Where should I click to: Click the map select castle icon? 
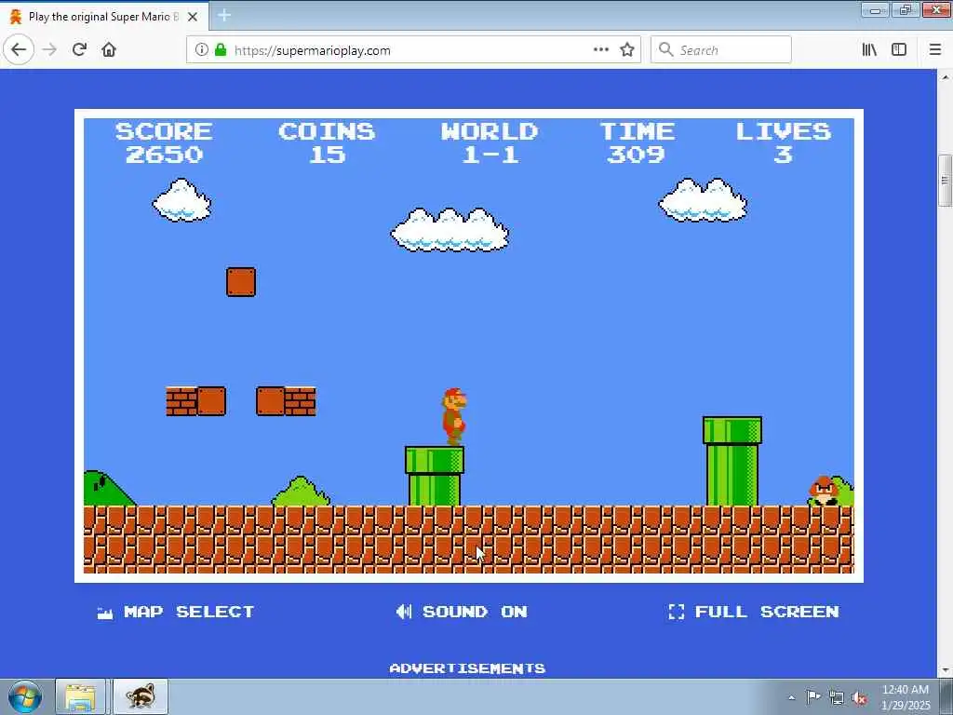pos(105,613)
